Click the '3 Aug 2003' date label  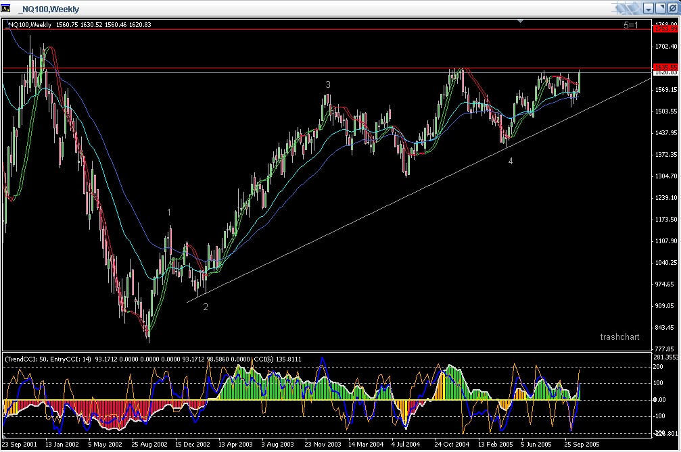pos(277,444)
